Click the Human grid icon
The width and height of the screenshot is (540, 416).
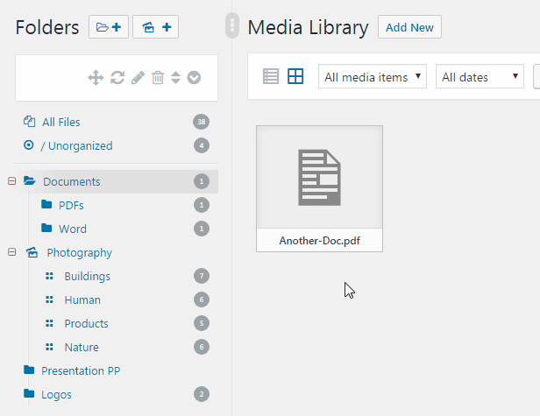pos(50,300)
